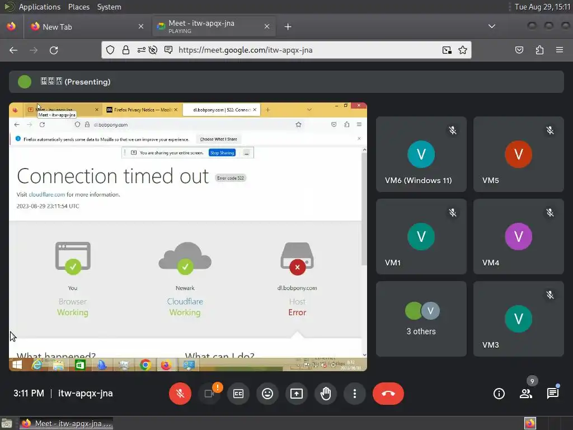This screenshot has height=430, width=573.
Task: Click Choose What I Share button
Action: pyautogui.click(x=219, y=139)
